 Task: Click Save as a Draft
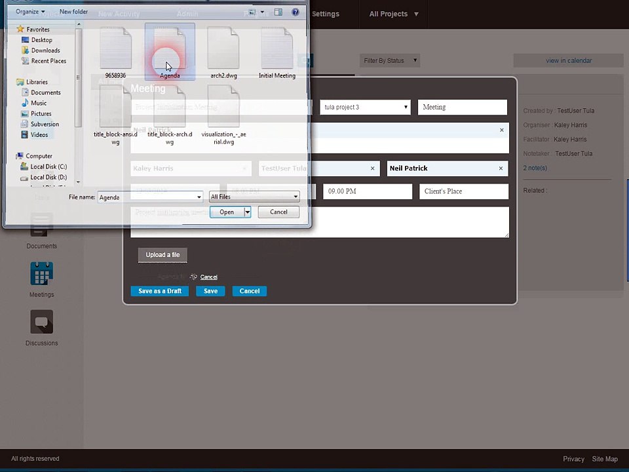(160, 291)
